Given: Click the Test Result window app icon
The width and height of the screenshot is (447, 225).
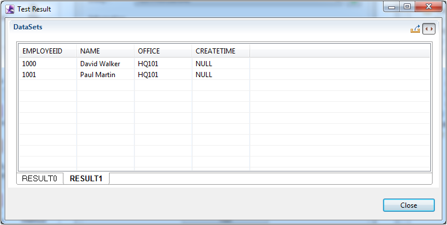Looking at the screenshot, I should 10,9.
